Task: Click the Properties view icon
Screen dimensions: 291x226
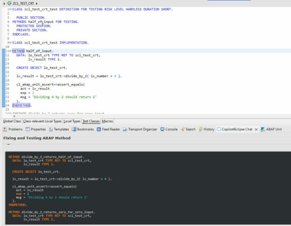Action: (x=27, y=129)
